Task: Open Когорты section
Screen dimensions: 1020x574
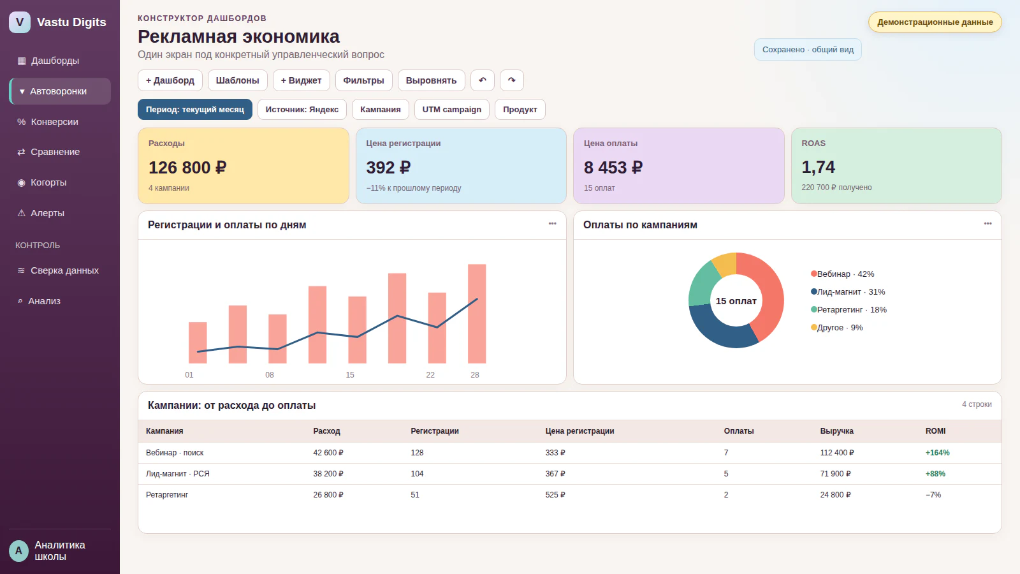Action: click(60, 182)
